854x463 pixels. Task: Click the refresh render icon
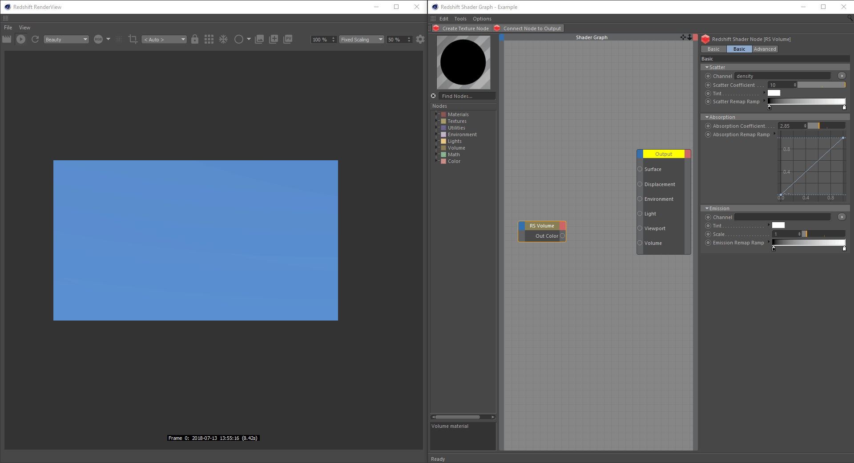[x=35, y=39]
